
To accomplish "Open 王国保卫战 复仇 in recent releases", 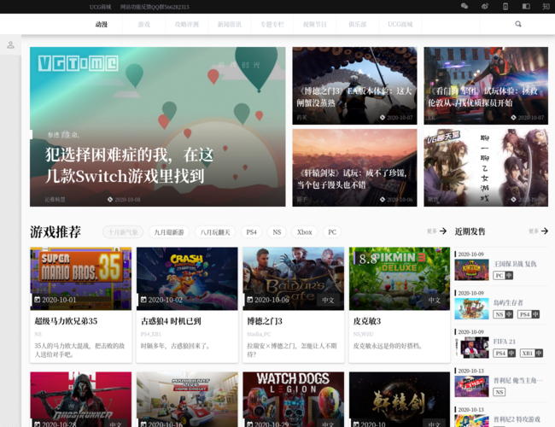I will pyautogui.click(x=515, y=264).
